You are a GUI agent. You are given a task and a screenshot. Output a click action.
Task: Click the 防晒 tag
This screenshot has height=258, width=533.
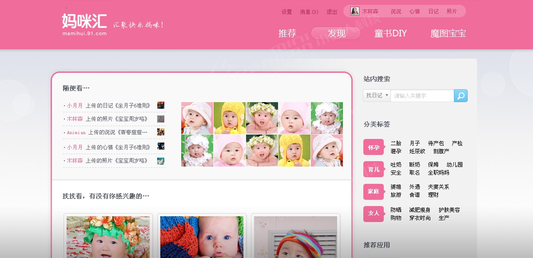[x=396, y=210]
